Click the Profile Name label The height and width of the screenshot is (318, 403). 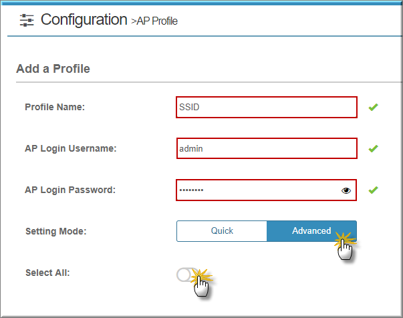coord(55,107)
